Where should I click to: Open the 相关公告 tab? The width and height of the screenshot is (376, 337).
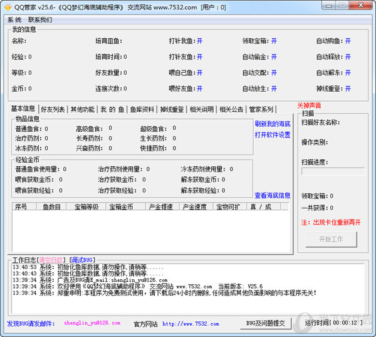click(231, 110)
